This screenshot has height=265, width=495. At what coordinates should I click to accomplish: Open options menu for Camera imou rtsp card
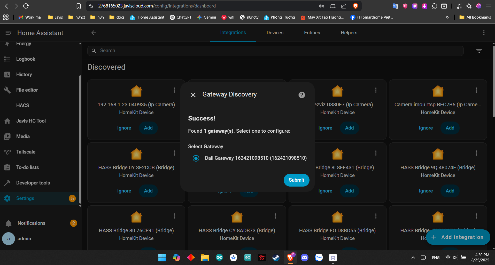coord(476,90)
